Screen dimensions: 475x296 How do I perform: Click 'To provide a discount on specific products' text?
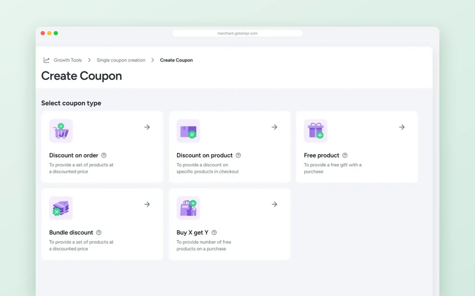pyautogui.click(x=208, y=168)
